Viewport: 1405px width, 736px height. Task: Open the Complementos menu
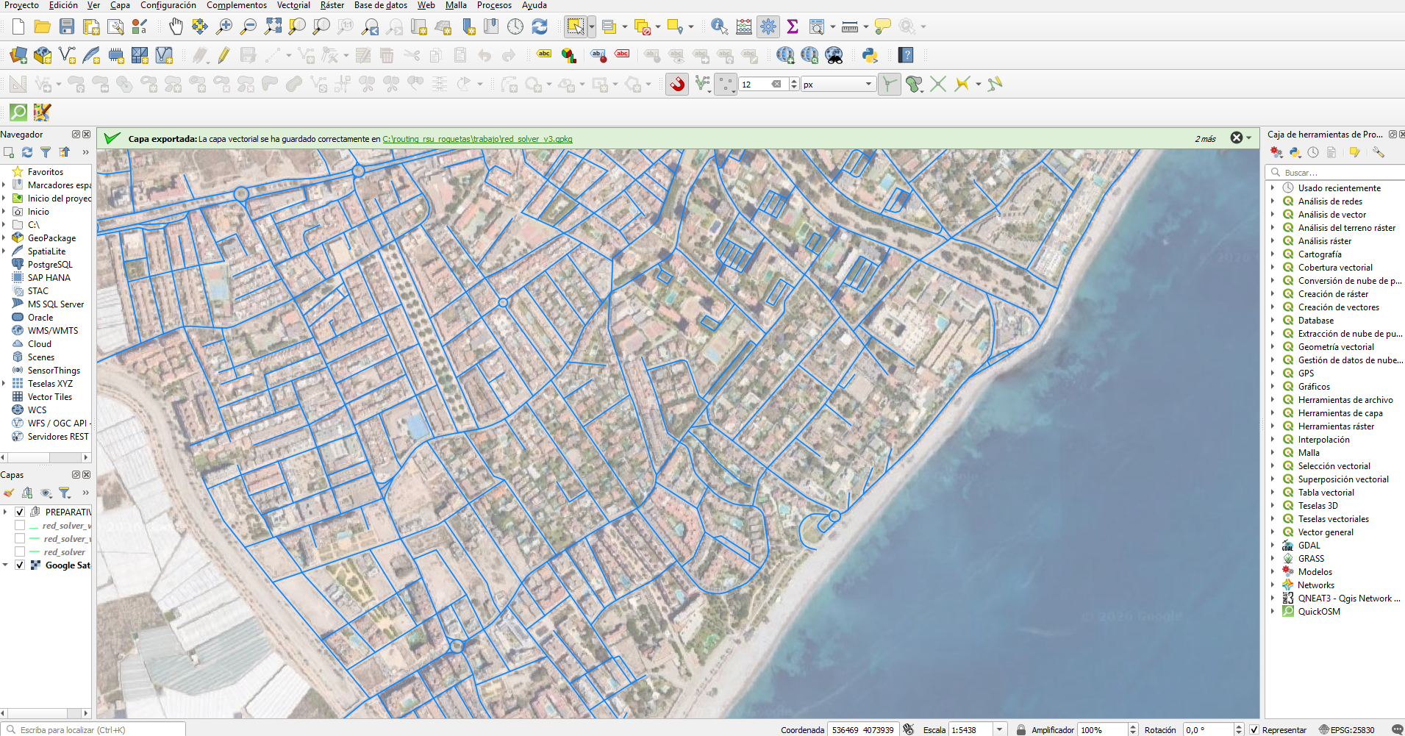(x=237, y=5)
